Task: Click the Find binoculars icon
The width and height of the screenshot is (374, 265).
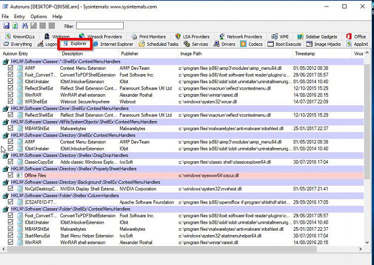Action: 24,26
